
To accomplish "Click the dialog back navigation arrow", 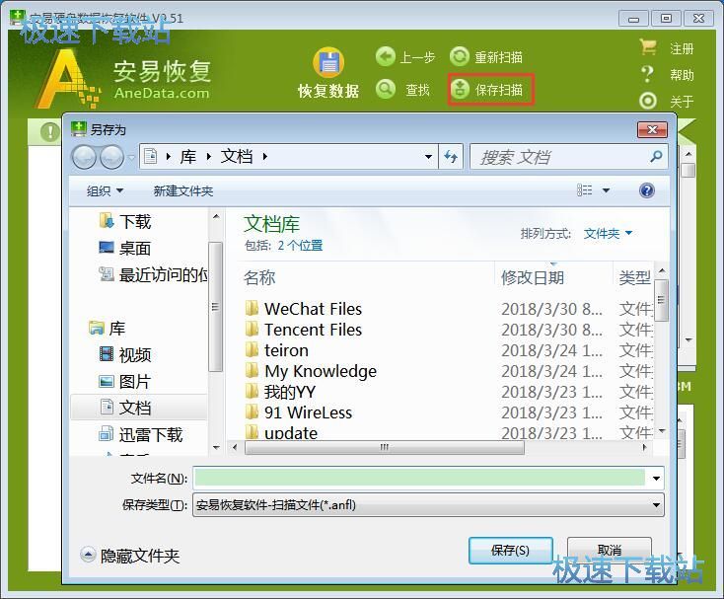I will tap(84, 157).
